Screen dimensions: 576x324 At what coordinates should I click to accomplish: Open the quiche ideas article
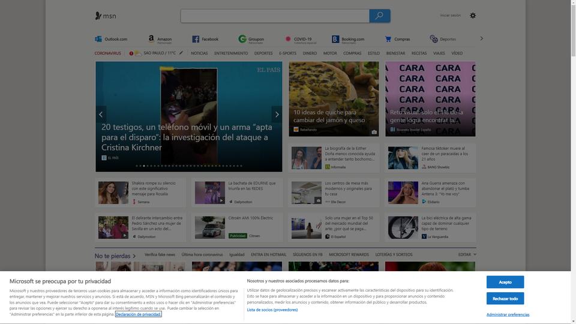[x=334, y=99]
